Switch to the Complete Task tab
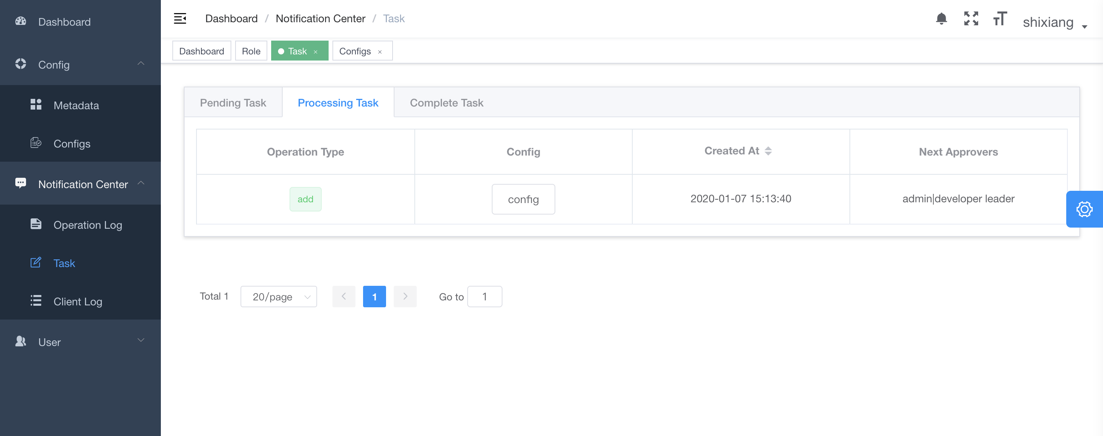The image size is (1103, 436). click(446, 103)
